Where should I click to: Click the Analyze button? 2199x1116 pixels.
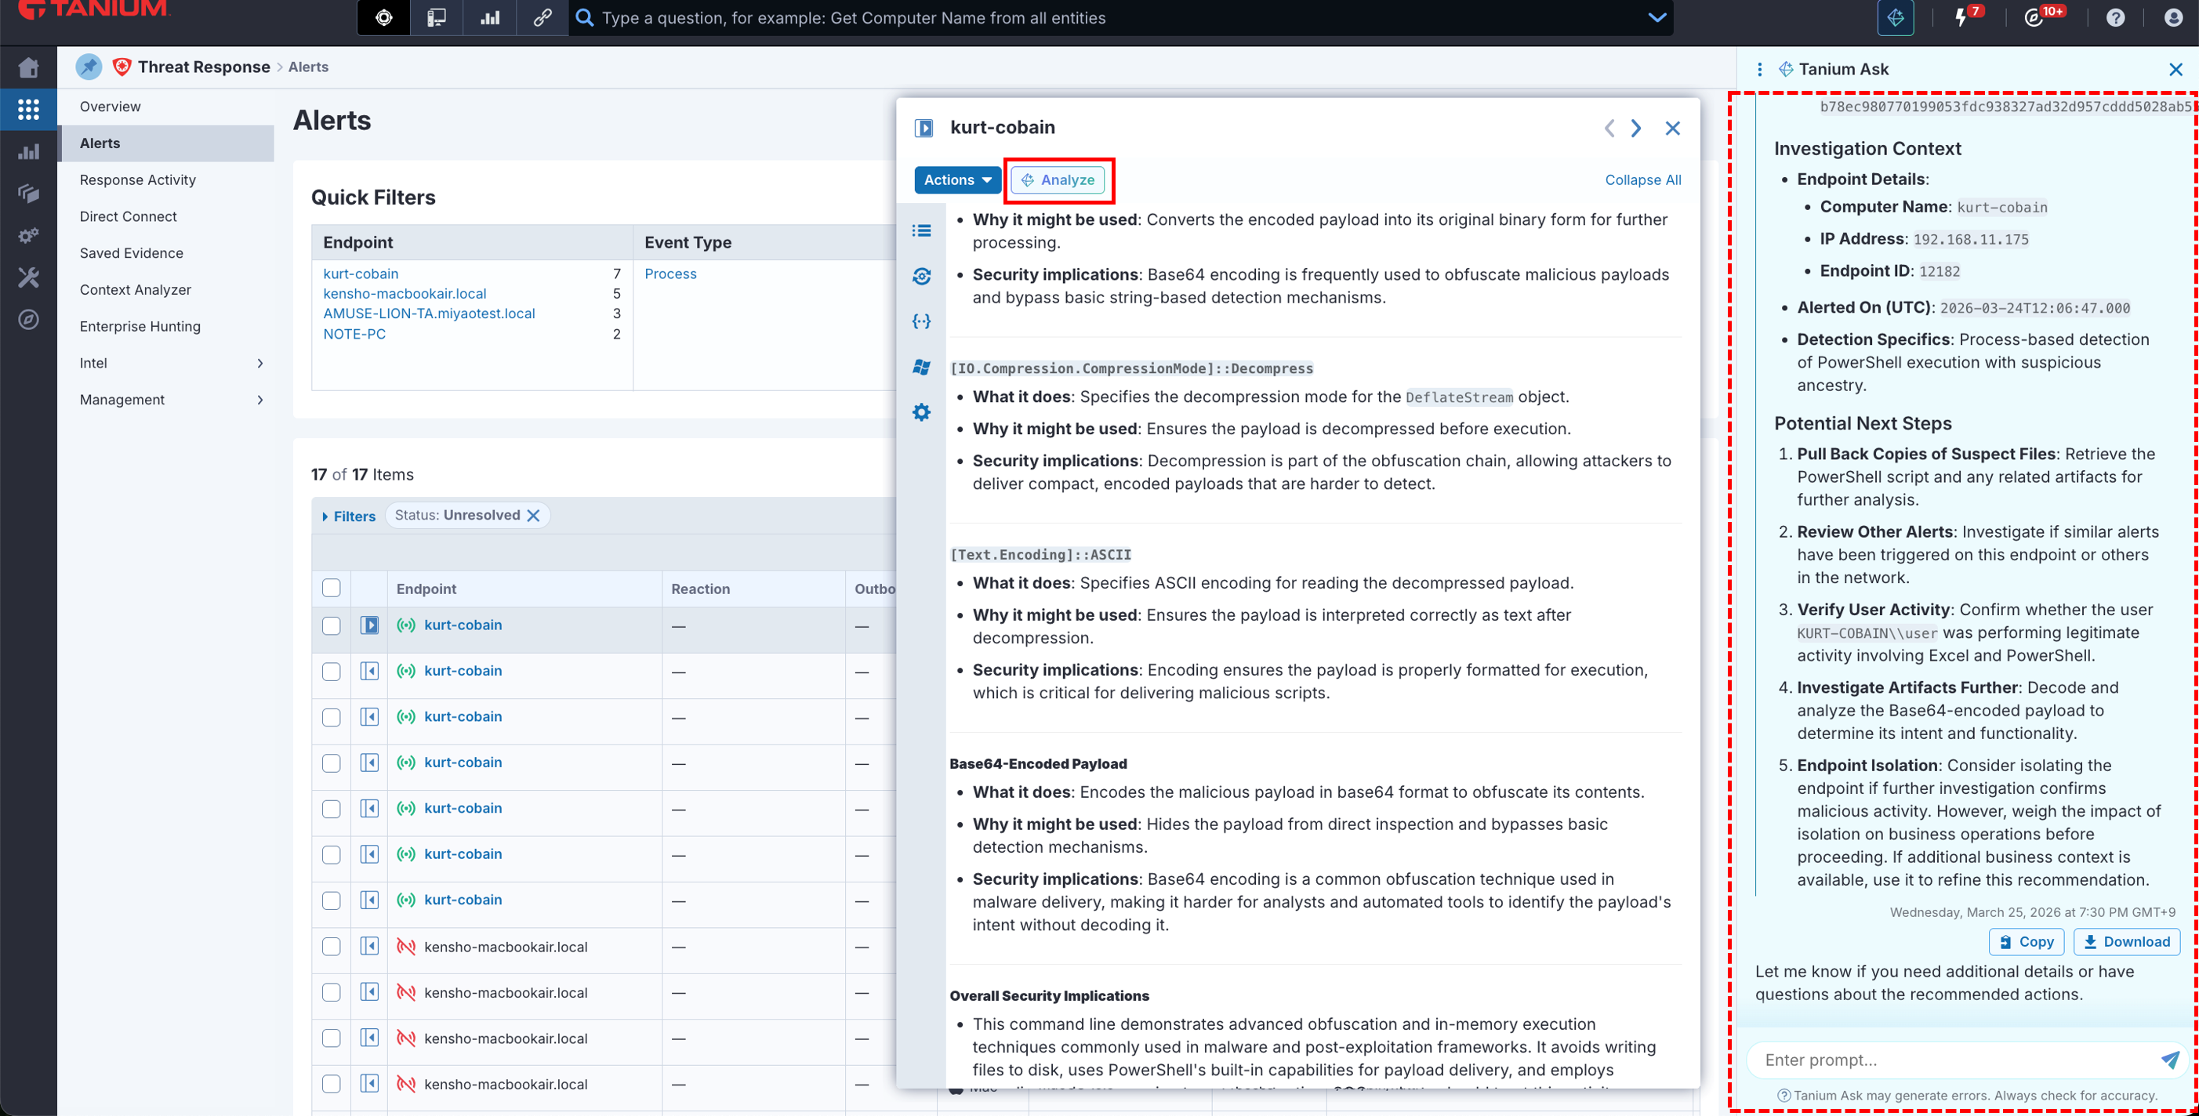[1058, 180]
